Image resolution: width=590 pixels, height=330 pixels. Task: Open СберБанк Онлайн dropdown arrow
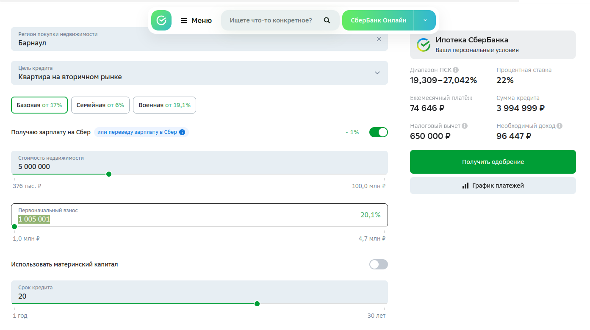point(425,20)
